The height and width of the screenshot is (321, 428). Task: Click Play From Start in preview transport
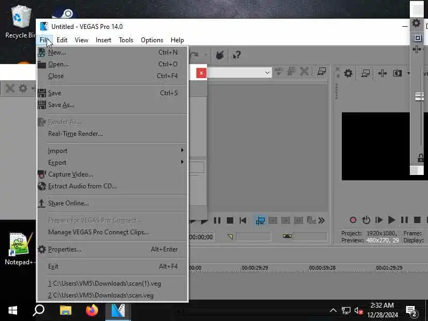tap(379, 220)
